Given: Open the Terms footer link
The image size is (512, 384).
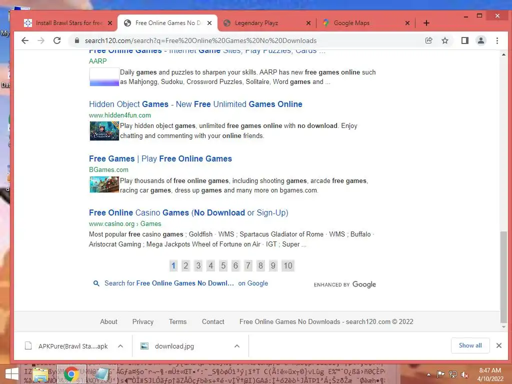Looking at the screenshot, I should (177, 322).
